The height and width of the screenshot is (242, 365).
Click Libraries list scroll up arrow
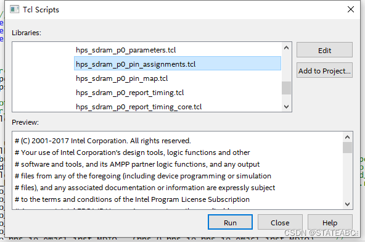click(x=286, y=48)
